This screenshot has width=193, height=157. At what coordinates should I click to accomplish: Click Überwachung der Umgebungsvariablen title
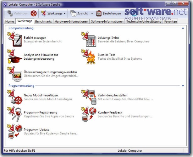50,72
